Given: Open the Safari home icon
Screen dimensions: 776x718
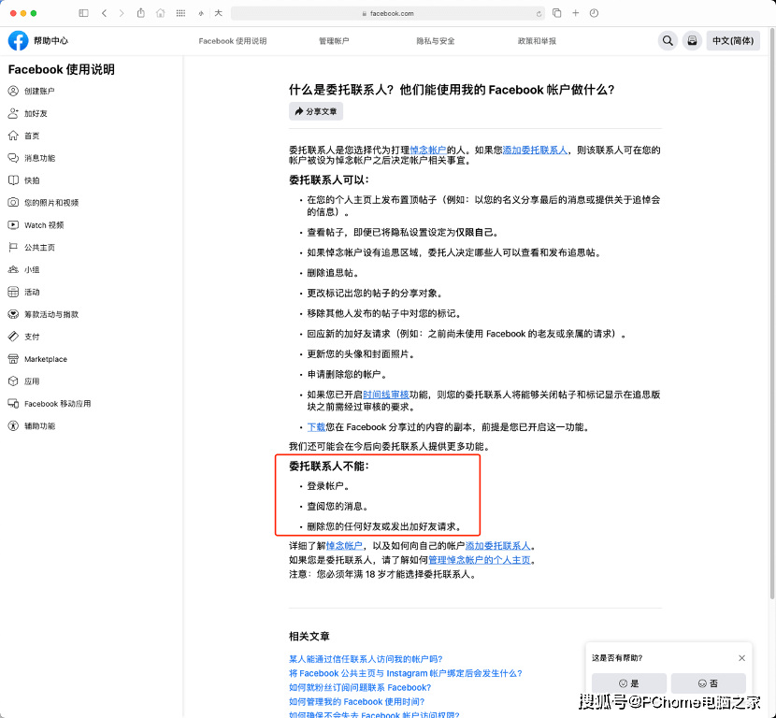Looking at the screenshot, I should point(161,13).
